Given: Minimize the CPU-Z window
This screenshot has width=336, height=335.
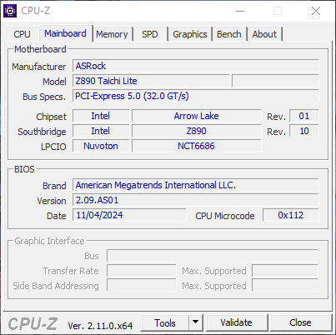Looking at the screenshot, I should [240, 11].
